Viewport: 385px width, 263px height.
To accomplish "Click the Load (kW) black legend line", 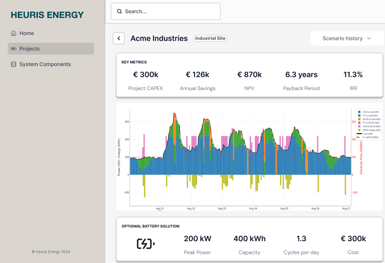I will coord(359,134).
